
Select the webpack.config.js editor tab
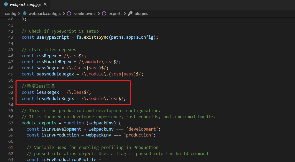(25, 4)
